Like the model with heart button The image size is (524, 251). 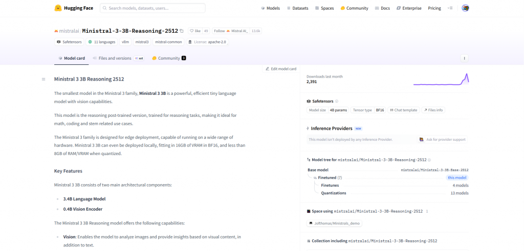(x=195, y=31)
